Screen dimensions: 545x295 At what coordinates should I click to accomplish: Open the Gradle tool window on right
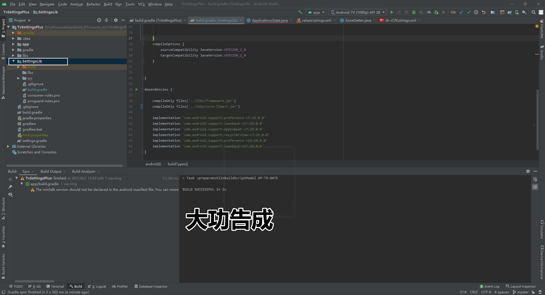pos(542,53)
